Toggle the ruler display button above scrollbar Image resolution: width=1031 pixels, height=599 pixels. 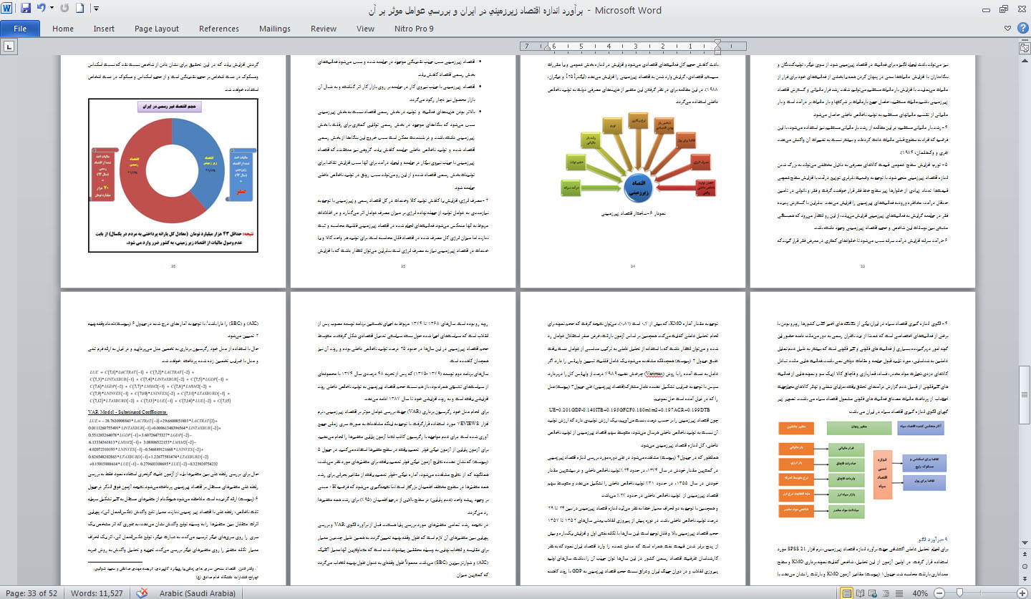point(1025,47)
